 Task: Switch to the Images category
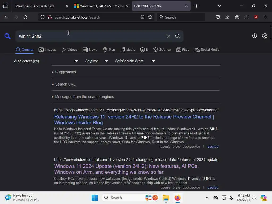tap(47, 50)
